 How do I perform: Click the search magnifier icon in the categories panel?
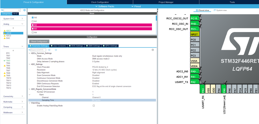pos(2,10)
